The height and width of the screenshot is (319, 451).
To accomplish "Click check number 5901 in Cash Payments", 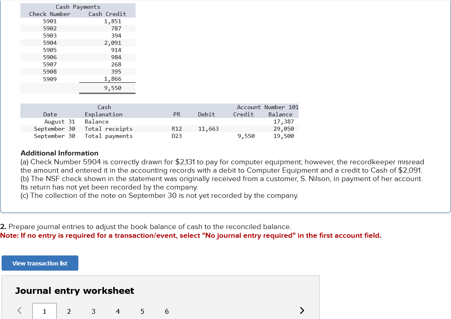I will tap(50, 21).
